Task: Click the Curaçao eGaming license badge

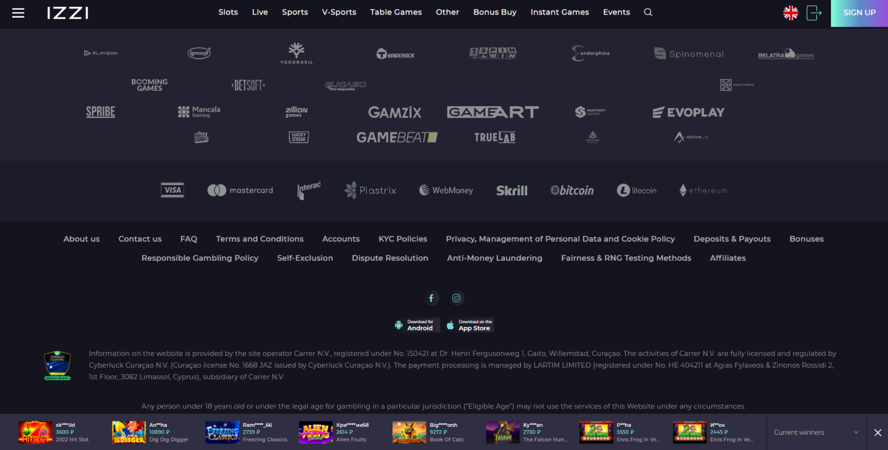Action: tap(58, 366)
